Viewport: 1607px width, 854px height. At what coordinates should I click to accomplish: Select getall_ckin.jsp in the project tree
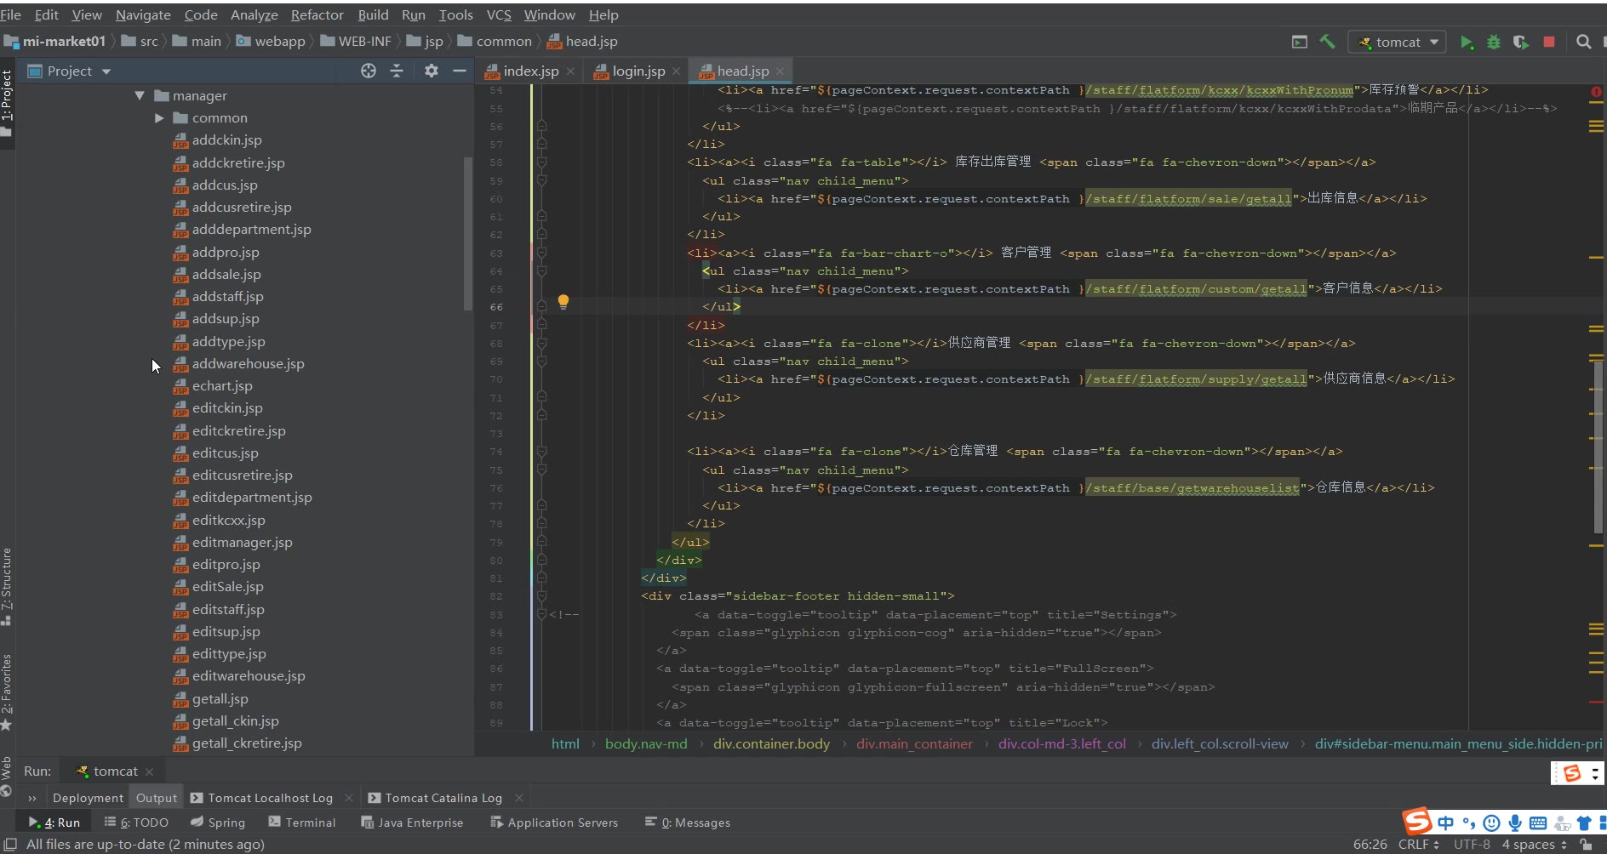coord(235,720)
